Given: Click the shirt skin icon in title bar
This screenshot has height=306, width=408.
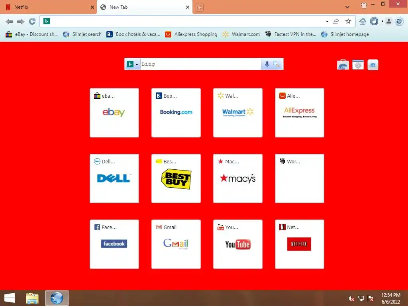Looking at the screenshot, I should click(x=364, y=6).
